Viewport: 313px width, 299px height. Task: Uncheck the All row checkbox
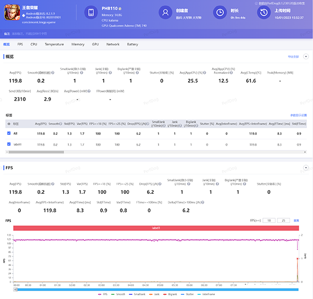click(x=8, y=133)
